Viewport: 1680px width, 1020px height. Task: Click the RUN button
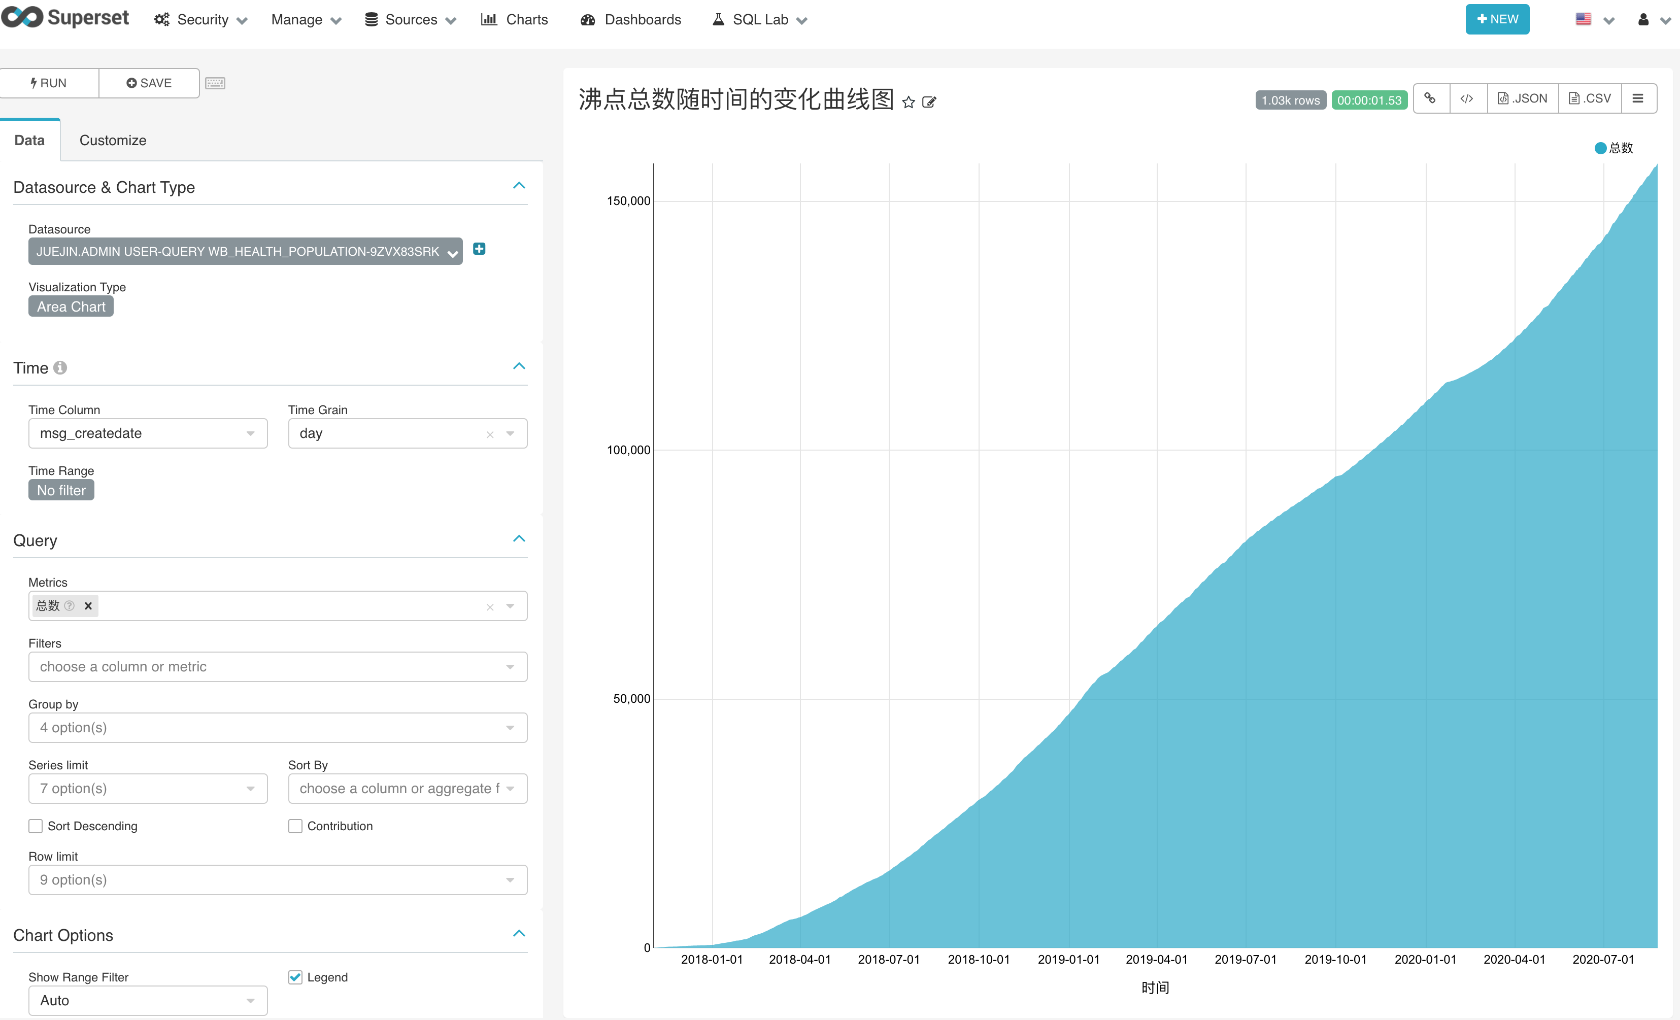tap(48, 83)
